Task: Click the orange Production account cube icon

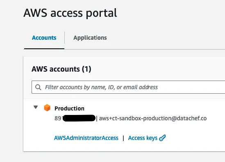Action: click(x=47, y=108)
